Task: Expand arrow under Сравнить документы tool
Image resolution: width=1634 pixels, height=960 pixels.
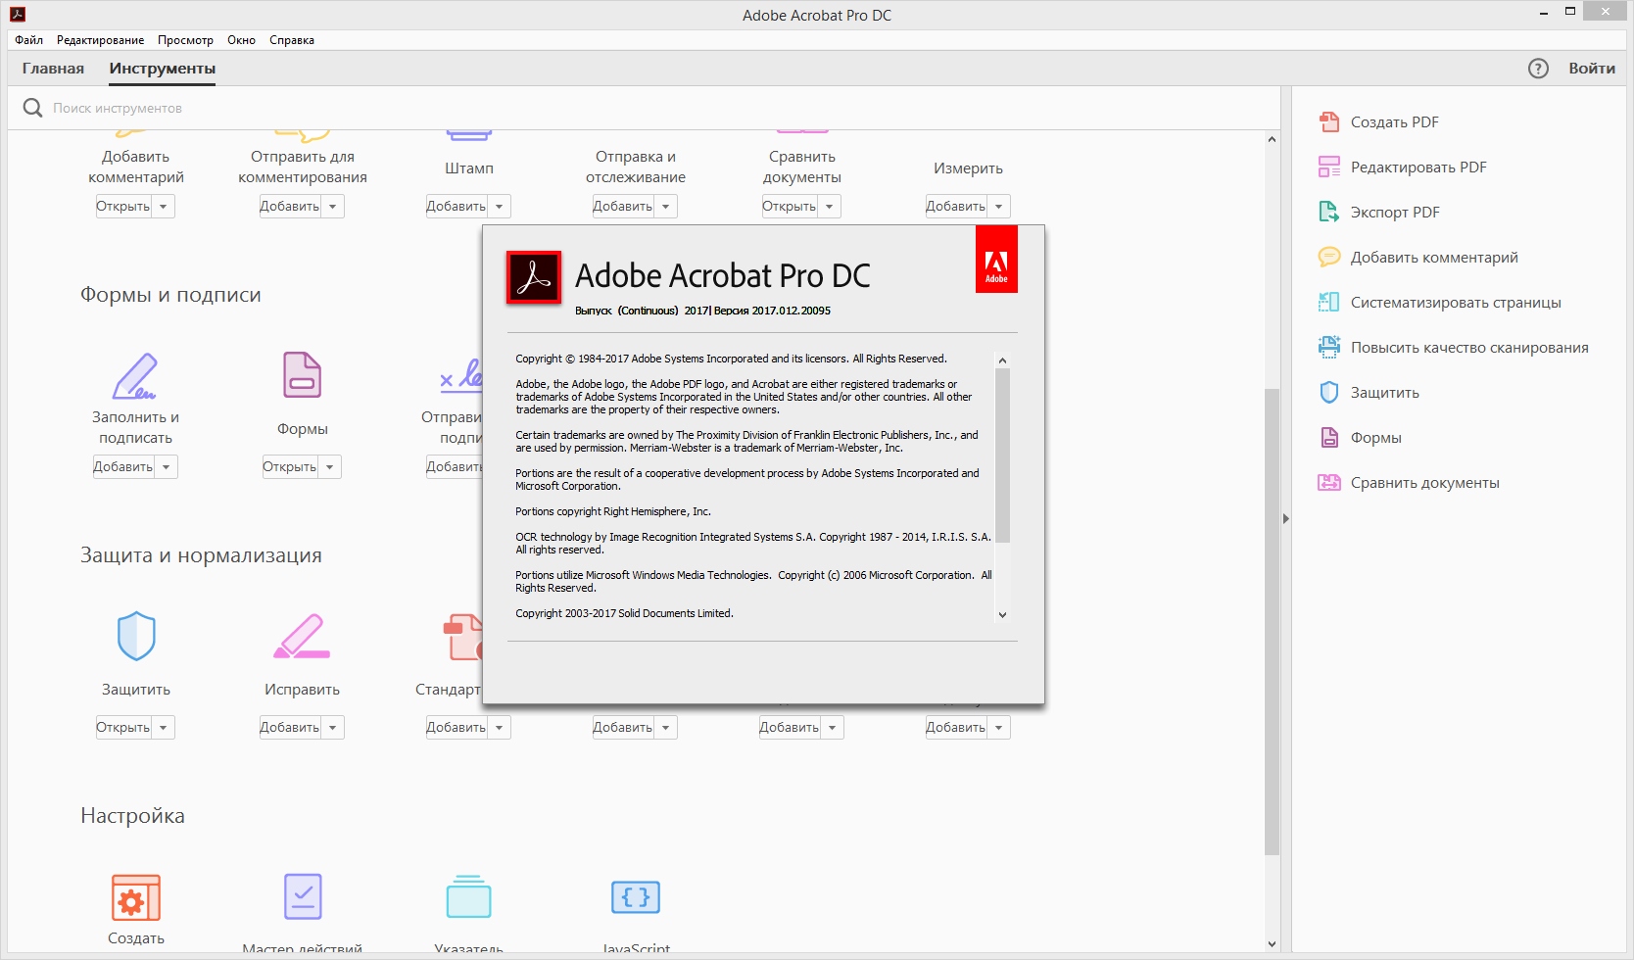Action: (x=830, y=207)
